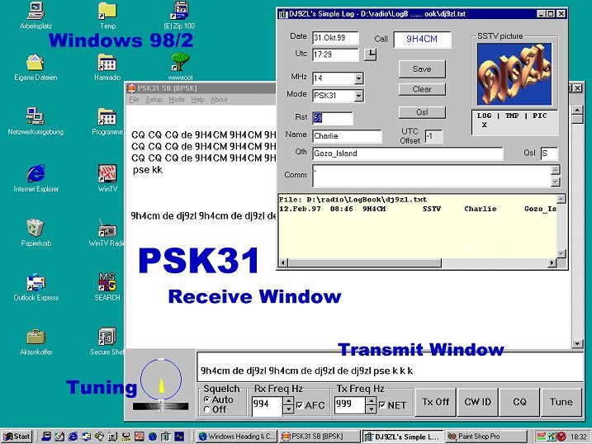
Task: Select the Off squelch radio button
Action: (206, 409)
